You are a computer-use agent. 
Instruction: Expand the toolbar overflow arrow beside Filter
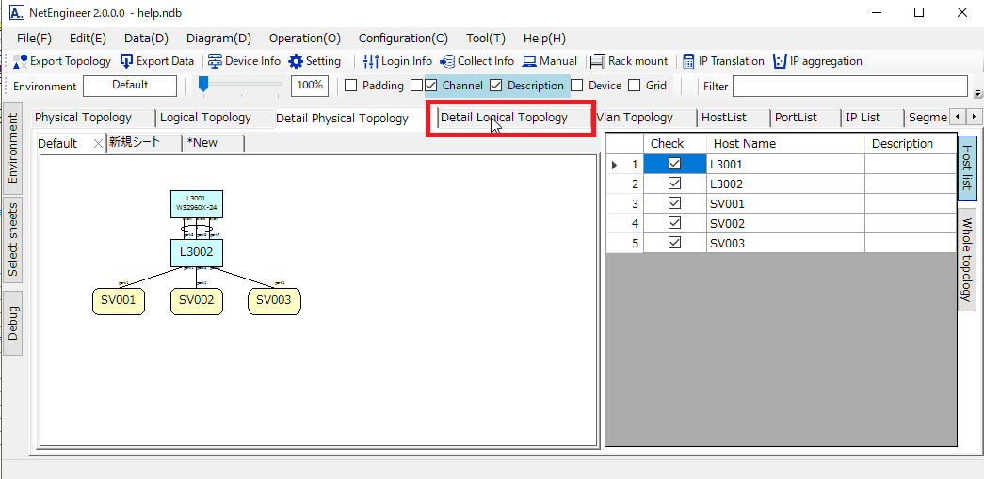pyautogui.click(x=977, y=93)
